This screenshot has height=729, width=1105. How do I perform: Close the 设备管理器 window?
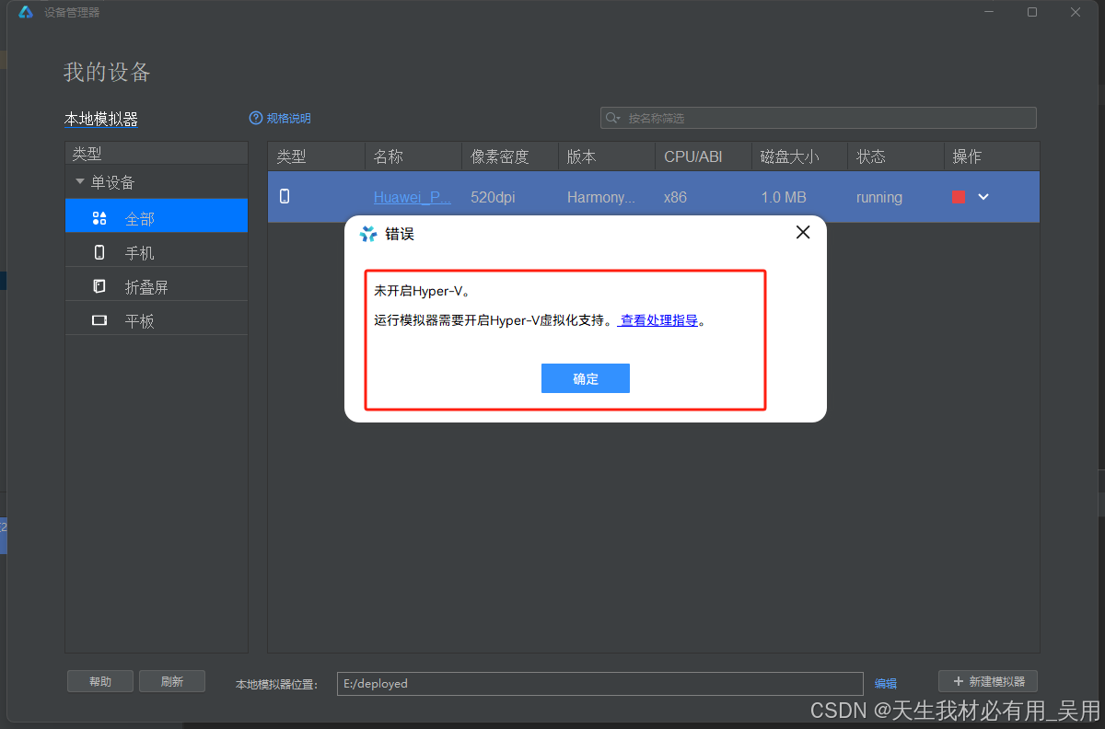pyautogui.click(x=1076, y=12)
